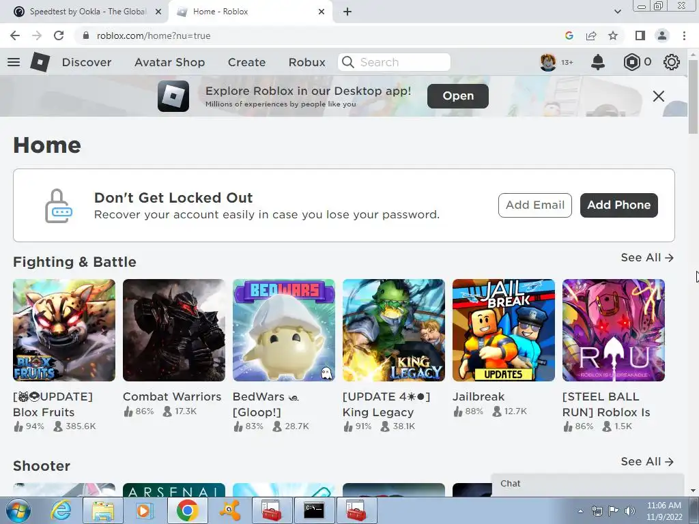Open the Windows Start menu
This screenshot has height=524, width=699.
18,510
